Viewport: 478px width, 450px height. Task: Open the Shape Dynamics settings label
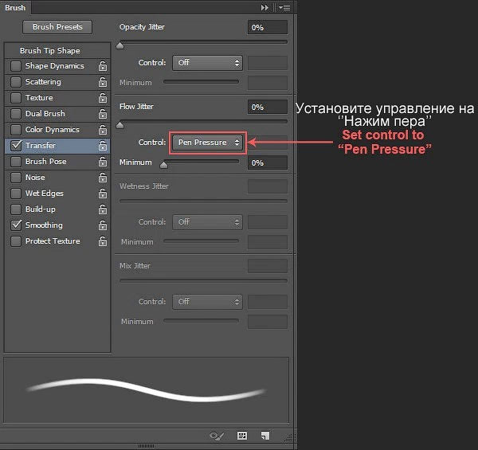pyautogui.click(x=54, y=66)
